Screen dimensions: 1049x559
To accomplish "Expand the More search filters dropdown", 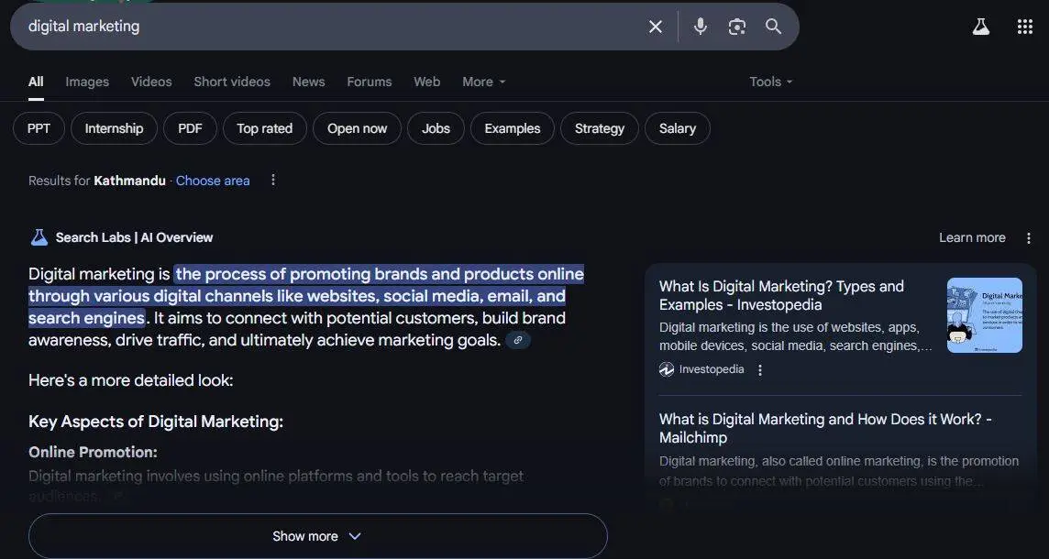I will [483, 82].
